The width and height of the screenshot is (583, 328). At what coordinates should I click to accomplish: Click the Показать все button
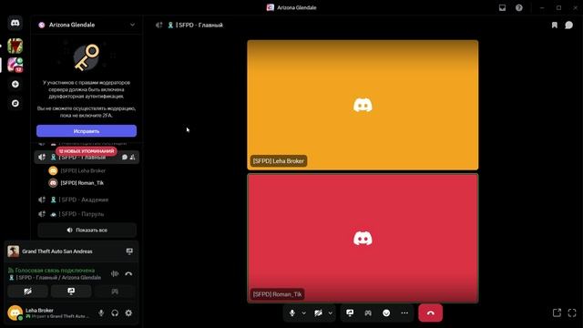(x=87, y=231)
